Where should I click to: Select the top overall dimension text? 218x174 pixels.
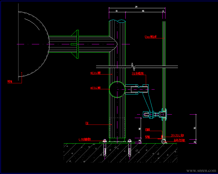pos(136,7)
